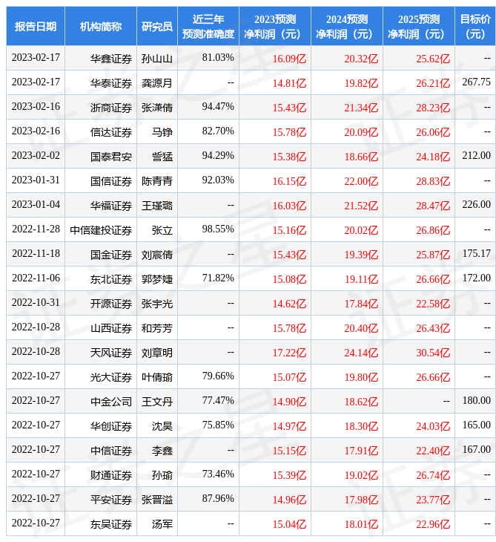Click researcher name 张潇倩

pyautogui.click(x=157, y=108)
